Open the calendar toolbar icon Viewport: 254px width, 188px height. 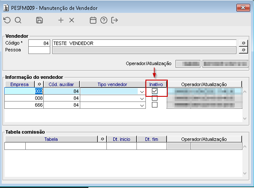point(93,21)
